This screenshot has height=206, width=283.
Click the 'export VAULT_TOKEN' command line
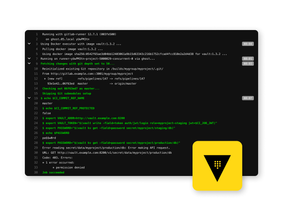click(x=129, y=123)
